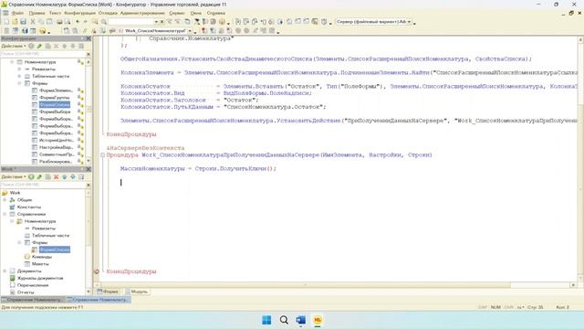The width and height of the screenshot is (584, 329).
Task: Clear the Work panel search field
Action: (89, 185)
